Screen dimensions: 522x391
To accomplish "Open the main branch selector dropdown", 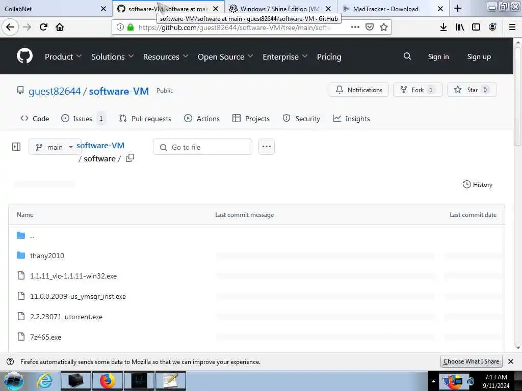I will [55, 147].
